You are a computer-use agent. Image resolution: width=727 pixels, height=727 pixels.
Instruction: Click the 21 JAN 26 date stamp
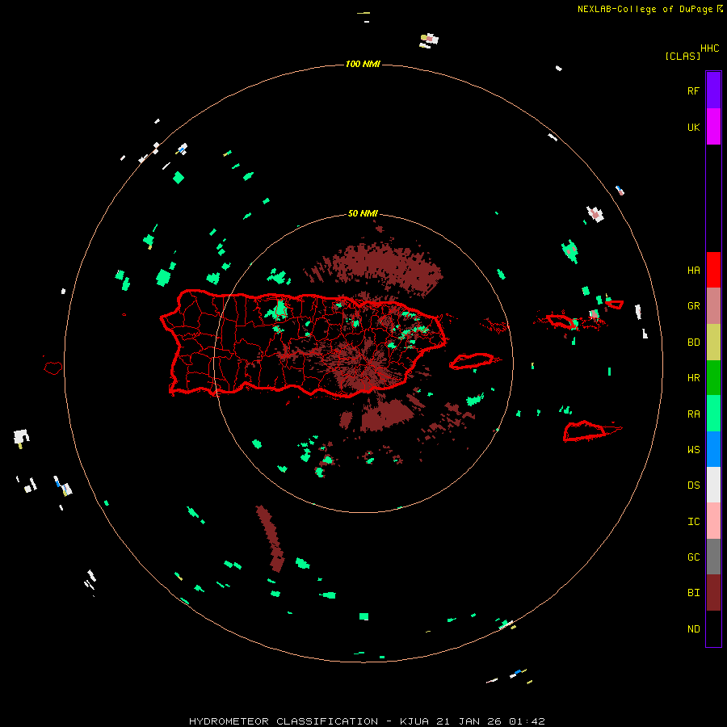coord(469,721)
